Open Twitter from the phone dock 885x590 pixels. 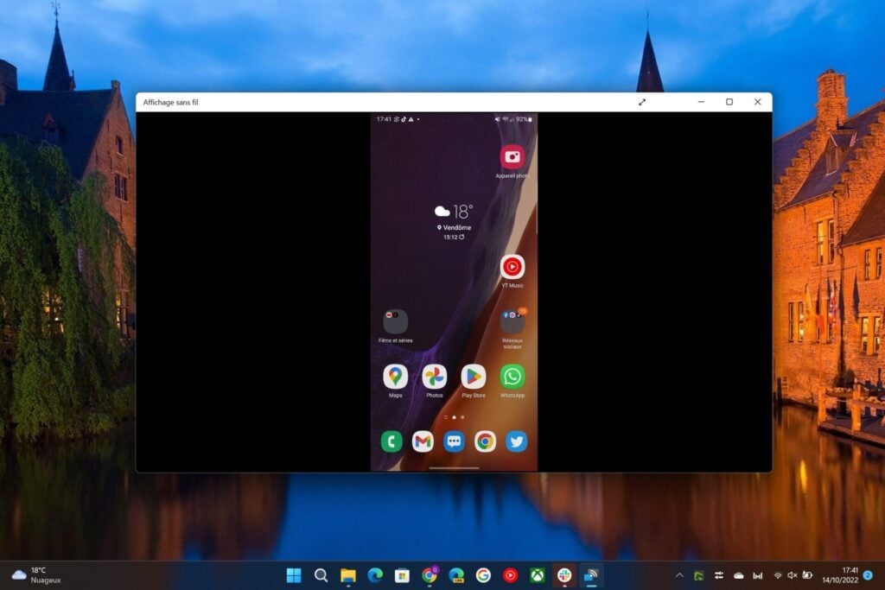(x=516, y=441)
